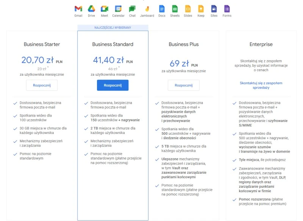Open Google Chat icon

[133, 8]
